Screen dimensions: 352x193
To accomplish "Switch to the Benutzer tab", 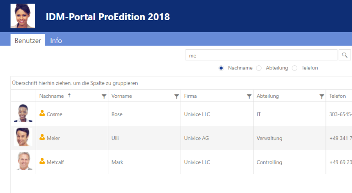I will (x=27, y=40).
